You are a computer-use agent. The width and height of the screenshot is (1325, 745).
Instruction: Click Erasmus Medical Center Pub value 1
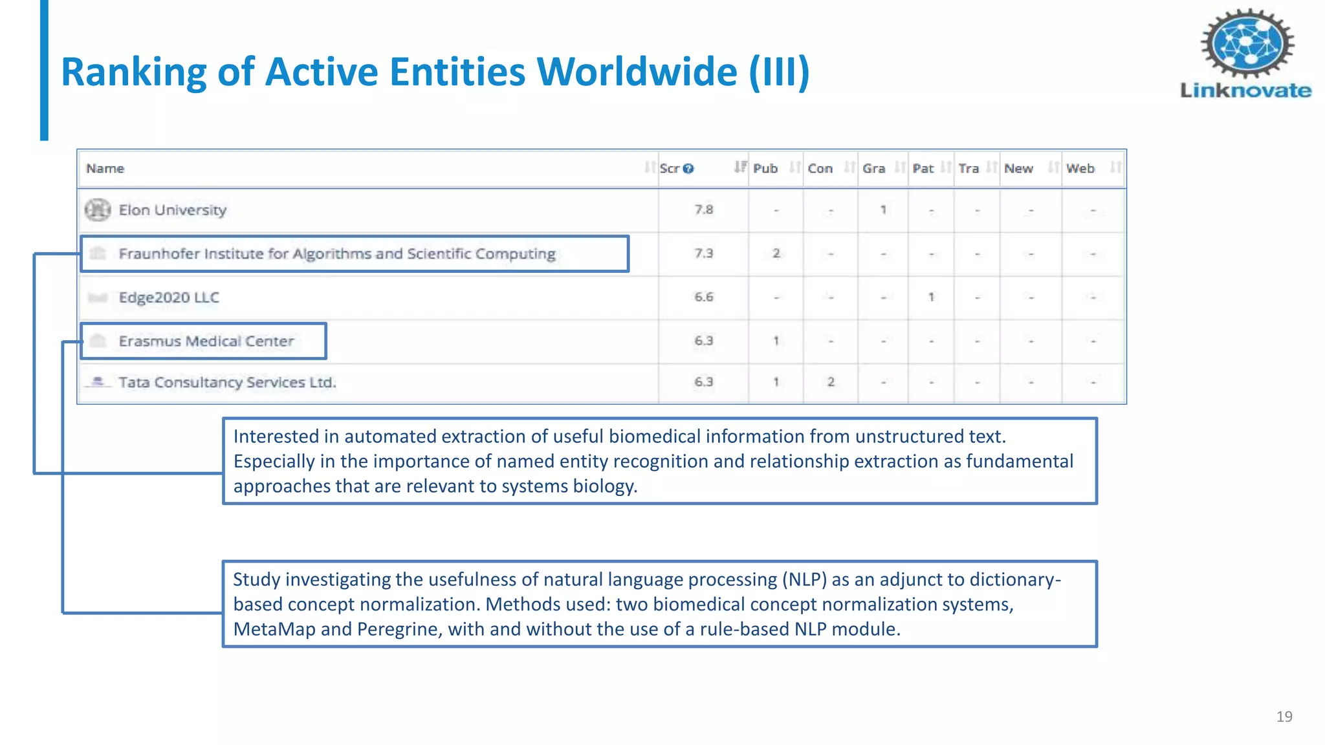(x=776, y=340)
